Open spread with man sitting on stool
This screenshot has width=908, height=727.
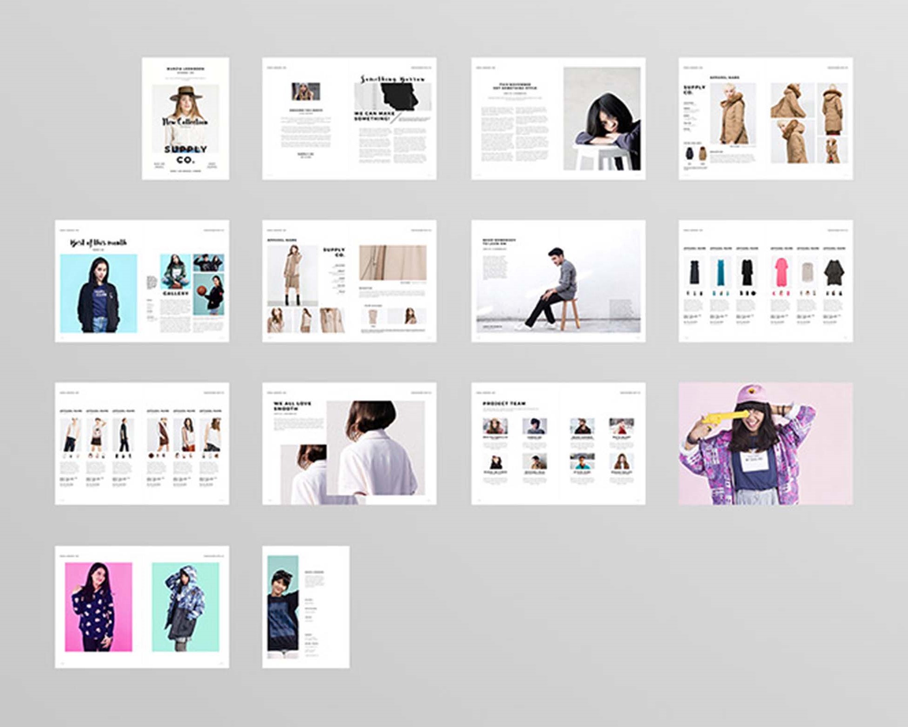pyautogui.click(x=558, y=281)
